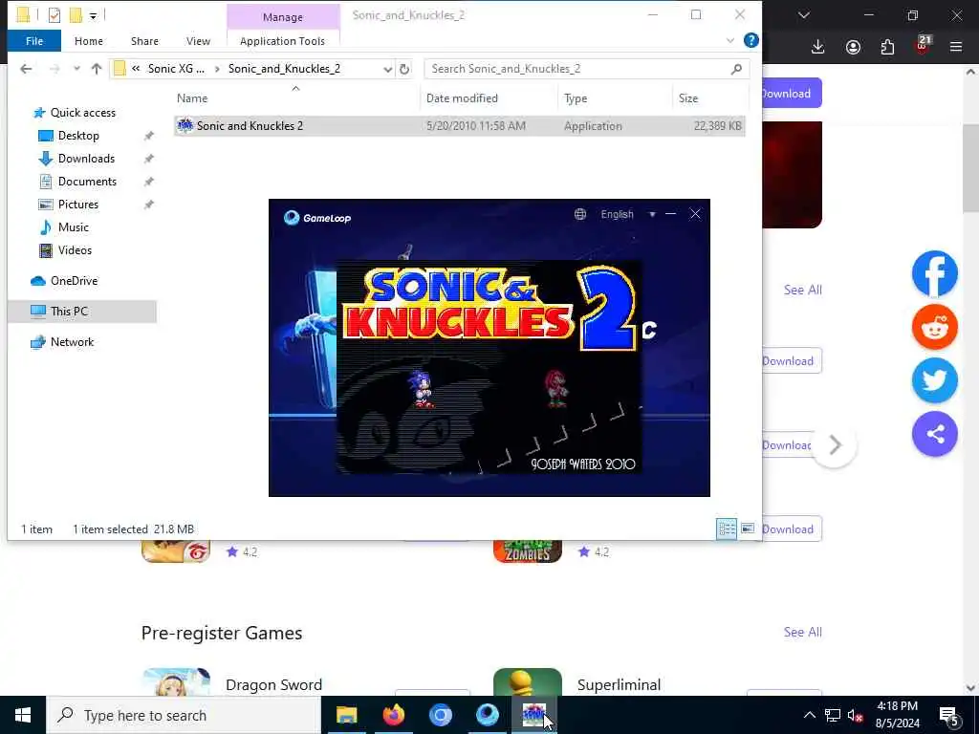Open Videos in the navigation pane

pos(75,250)
